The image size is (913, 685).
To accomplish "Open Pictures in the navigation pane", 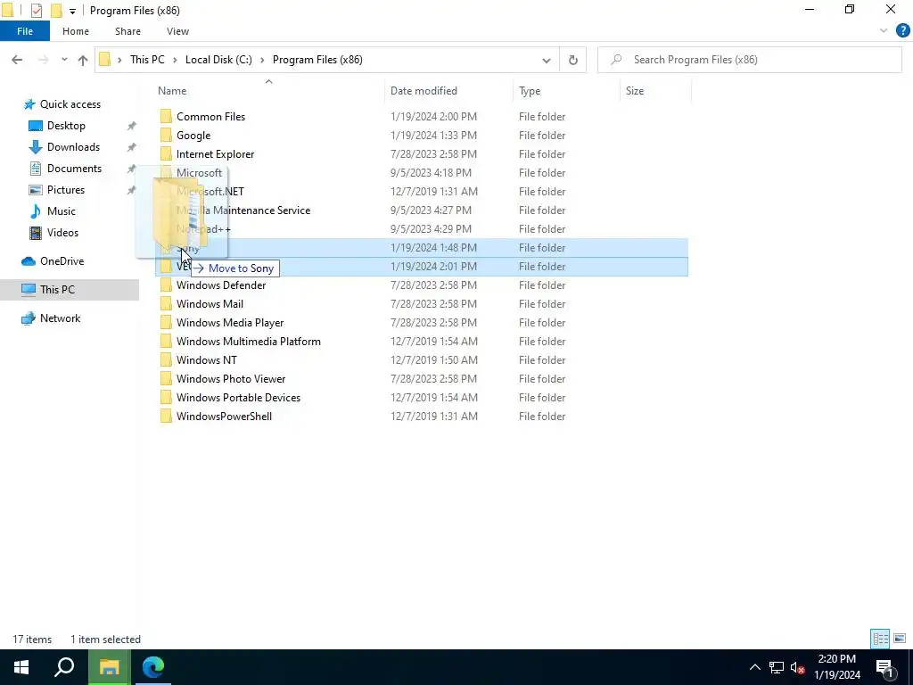I will point(66,190).
